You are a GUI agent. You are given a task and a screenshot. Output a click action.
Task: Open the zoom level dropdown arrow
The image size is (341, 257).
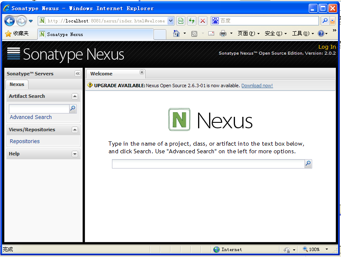(x=327, y=249)
